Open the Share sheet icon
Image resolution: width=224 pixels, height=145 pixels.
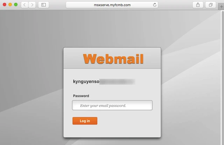tap(198, 5)
